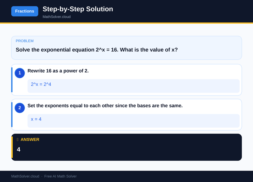Click the final answer value 4
253x182 pixels.
(19, 149)
